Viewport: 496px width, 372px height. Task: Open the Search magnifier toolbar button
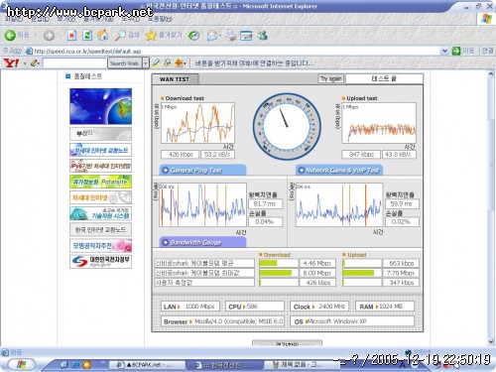click(x=120, y=36)
